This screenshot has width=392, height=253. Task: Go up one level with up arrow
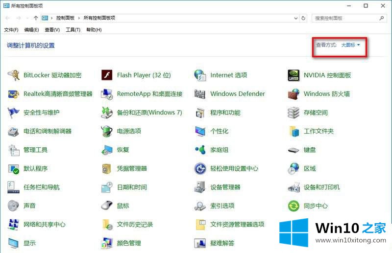point(36,18)
